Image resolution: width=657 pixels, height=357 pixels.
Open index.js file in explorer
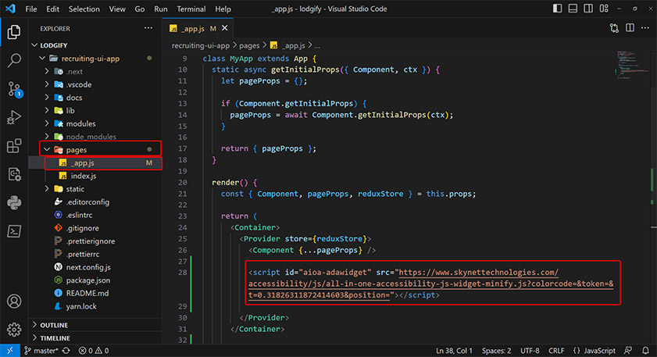click(95, 176)
